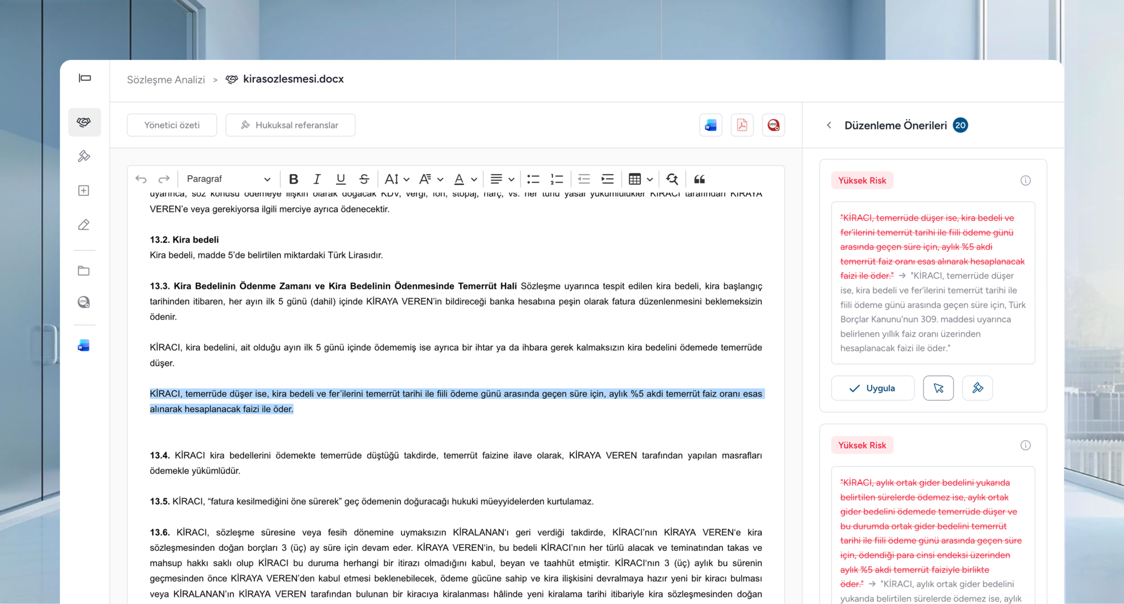The width and height of the screenshot is (1124, 604).
Task: Export as UDF with the red disc icon
Action: pyautogui.click(x=773, y=125)
